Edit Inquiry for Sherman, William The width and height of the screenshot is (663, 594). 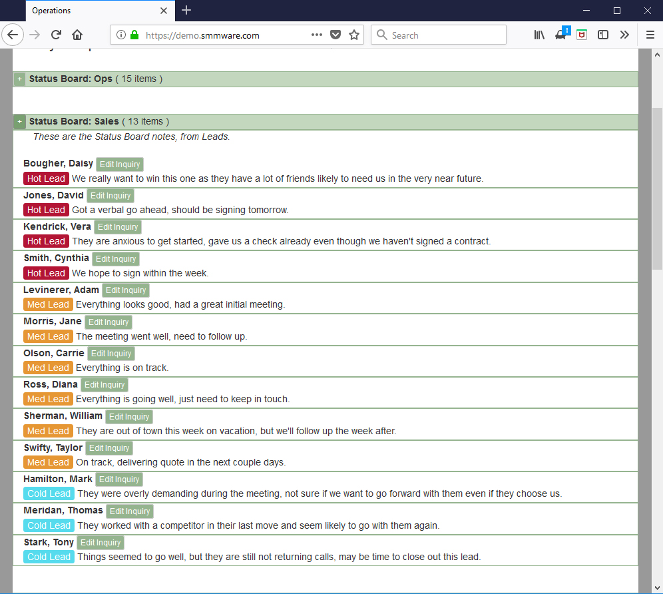tap(129, 416)
